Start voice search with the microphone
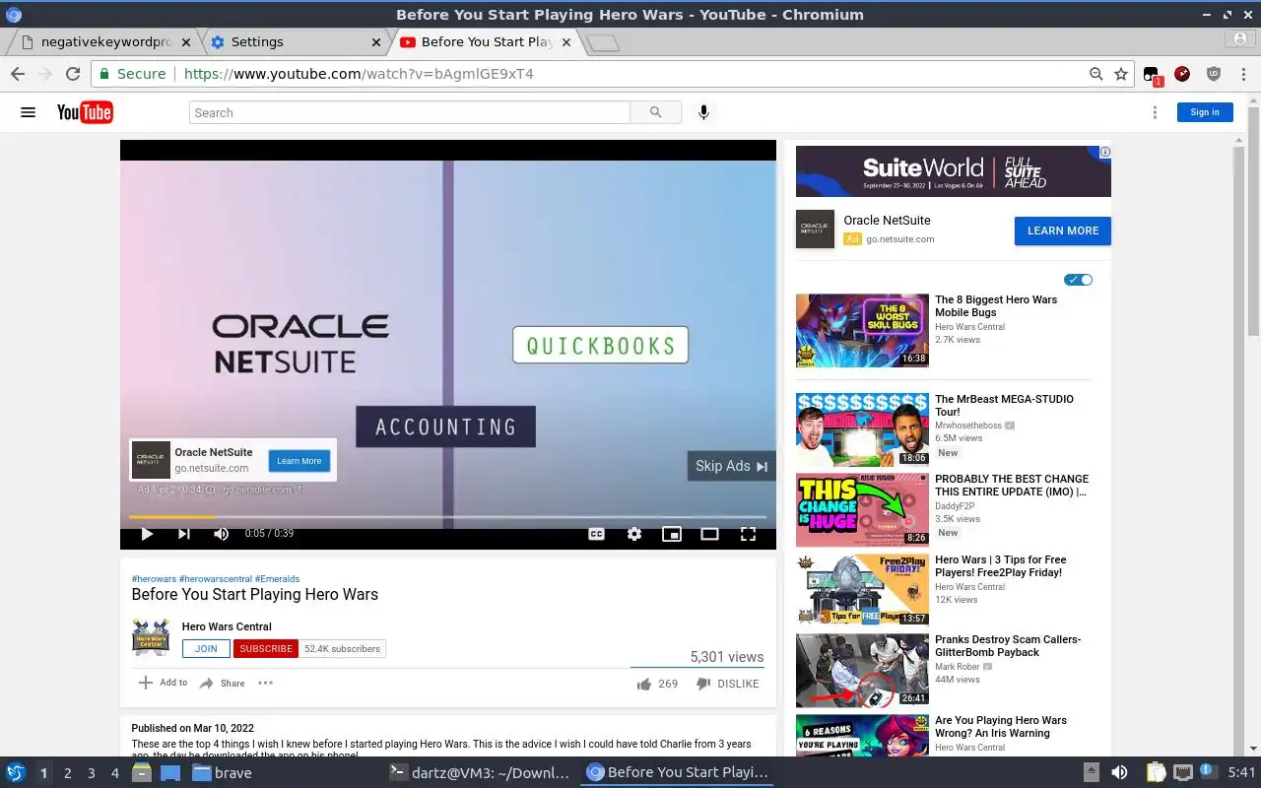 [x=703, y=112]
